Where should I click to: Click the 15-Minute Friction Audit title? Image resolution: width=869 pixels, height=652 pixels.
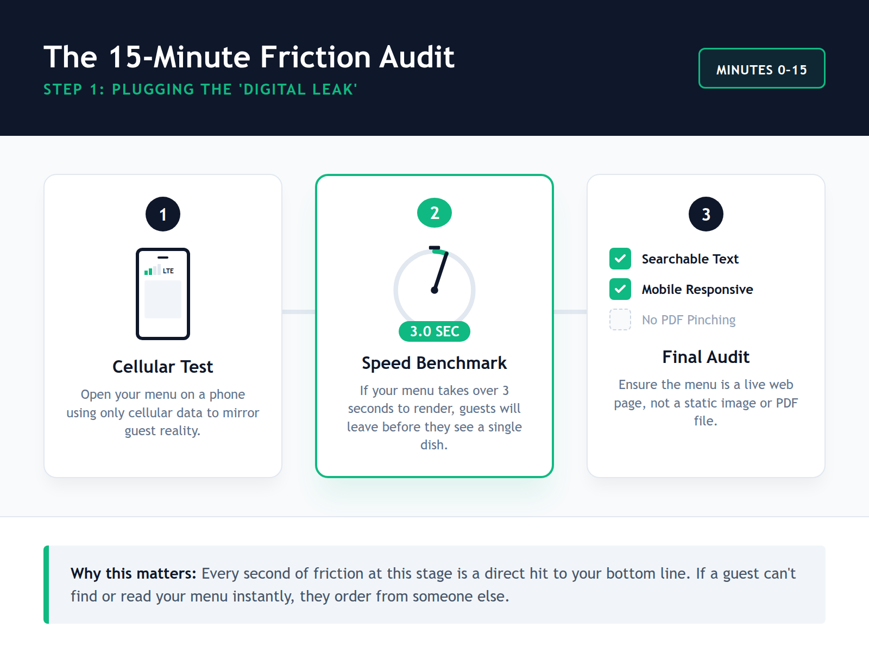click(249, 57)
